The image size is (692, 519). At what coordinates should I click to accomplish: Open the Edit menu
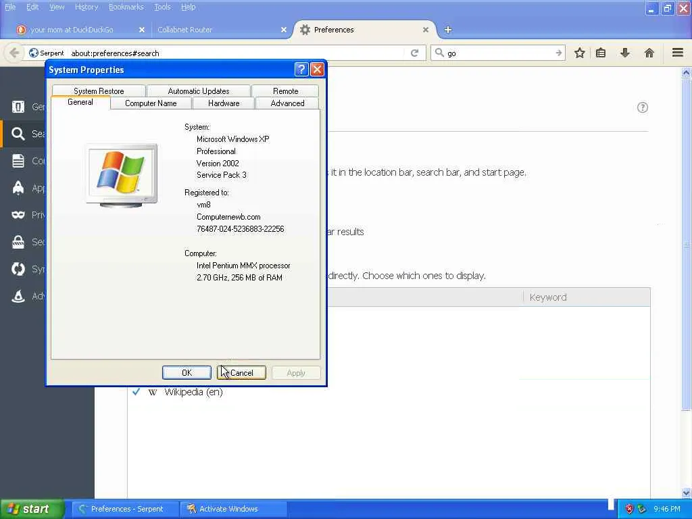click(x=32, y=7)
